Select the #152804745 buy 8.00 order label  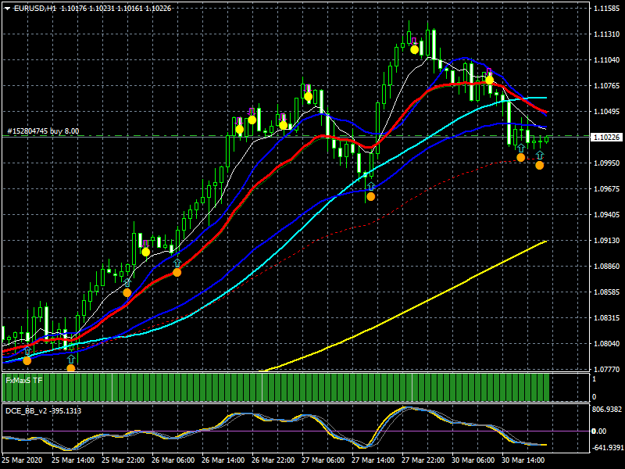pos(43,131)
